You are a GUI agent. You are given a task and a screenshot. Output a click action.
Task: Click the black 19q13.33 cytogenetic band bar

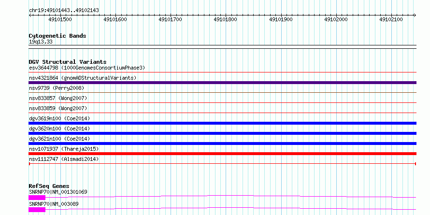[x=222, y=47]
